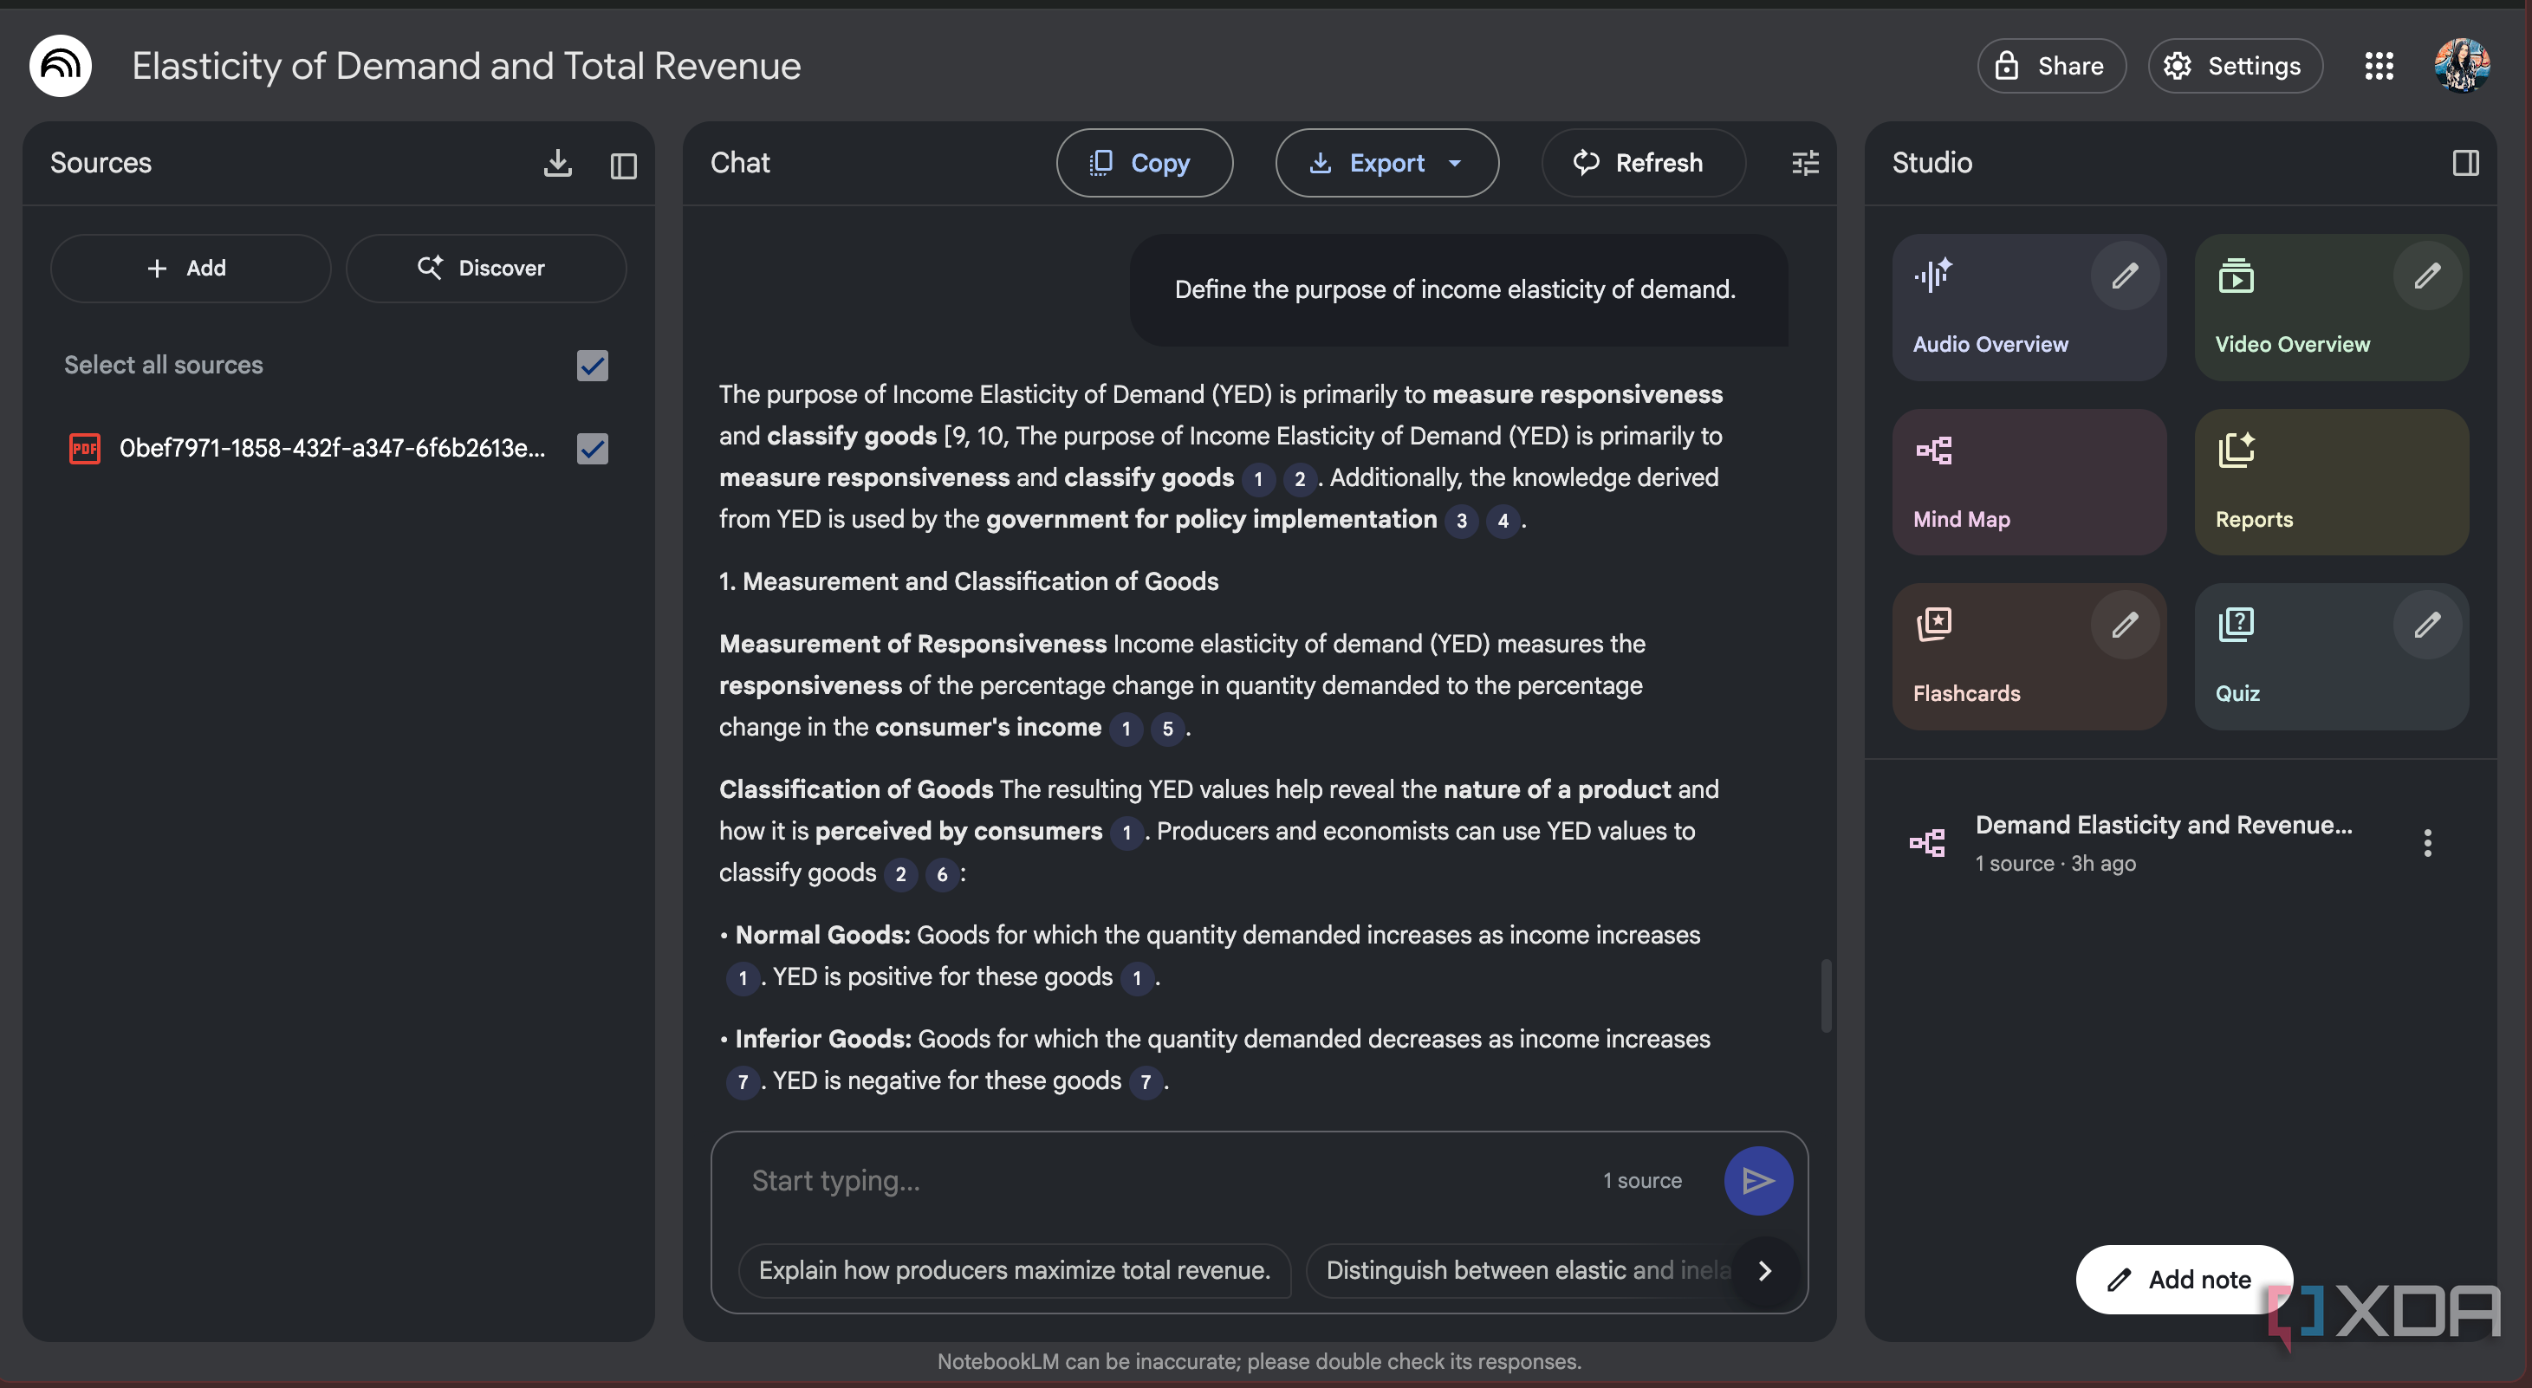Add a note in Studio
This screenshot has height=1388, width=2532.
[2183, 1280]
